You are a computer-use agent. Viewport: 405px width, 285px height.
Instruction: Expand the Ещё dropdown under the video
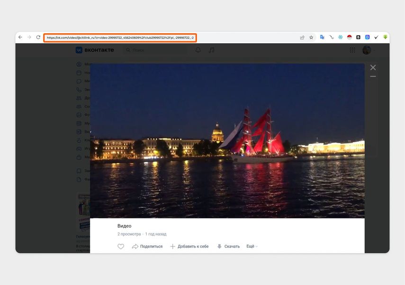coord(252,246)
